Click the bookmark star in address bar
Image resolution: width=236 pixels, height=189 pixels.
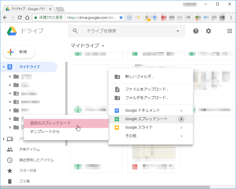[x=121, y=17]
